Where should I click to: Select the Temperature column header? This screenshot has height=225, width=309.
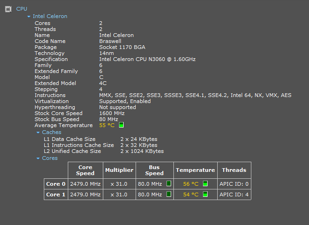coord(195,170)
